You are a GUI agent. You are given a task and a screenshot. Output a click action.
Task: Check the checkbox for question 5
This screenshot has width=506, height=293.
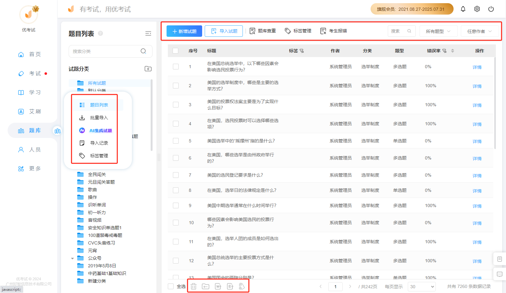tap(176, 141)
